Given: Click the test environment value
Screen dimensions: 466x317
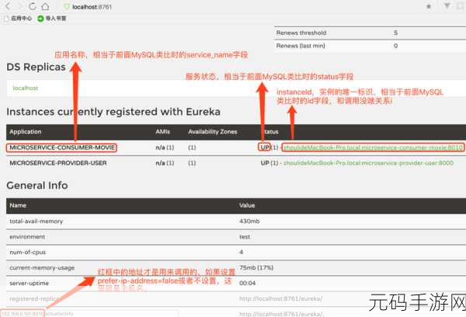Looking at the screenshot, I should pos(245,237).
